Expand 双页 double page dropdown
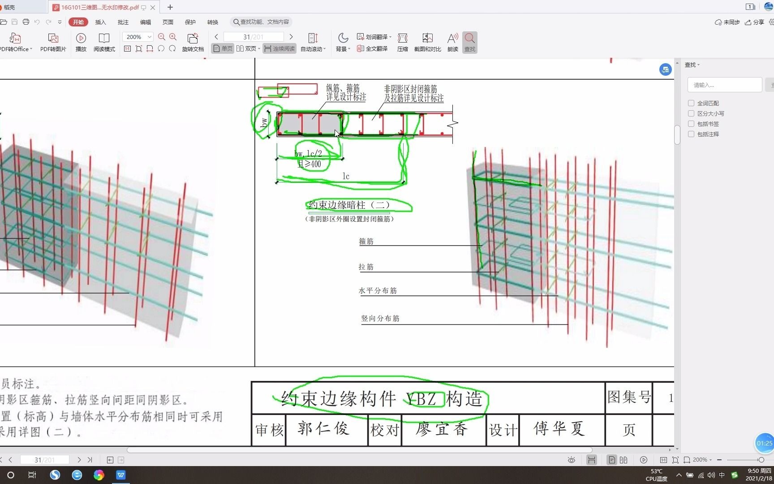This screenshot has height=484, width=774. click(259, 48)
